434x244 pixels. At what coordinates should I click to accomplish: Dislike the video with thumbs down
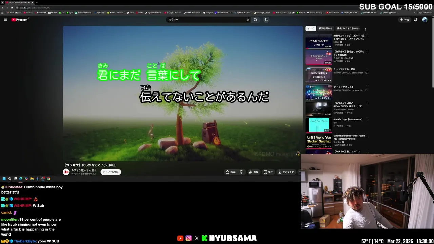coord(241,172)
